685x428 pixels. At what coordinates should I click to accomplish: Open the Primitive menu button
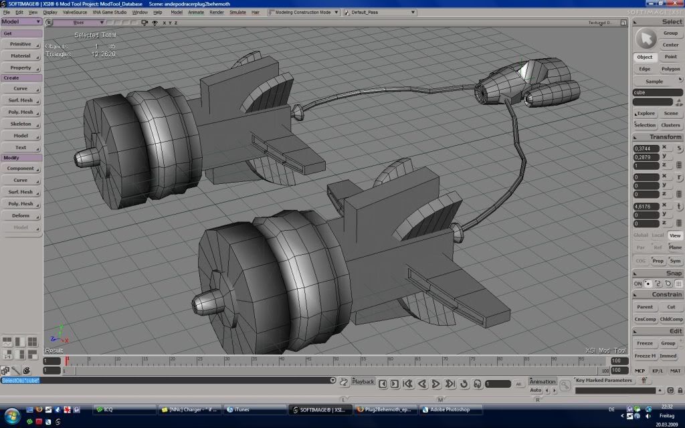click(21, 44)
